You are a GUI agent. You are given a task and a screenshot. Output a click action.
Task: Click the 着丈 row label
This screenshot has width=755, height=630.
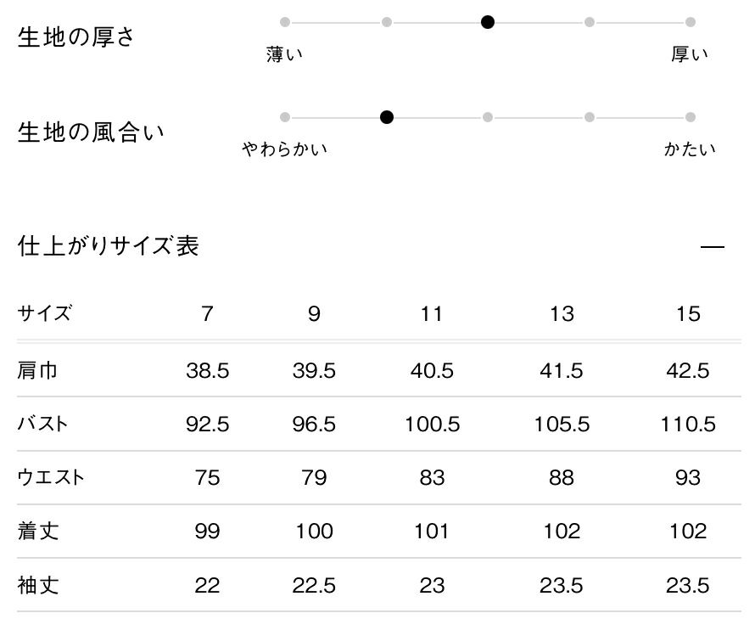point(38,532)
